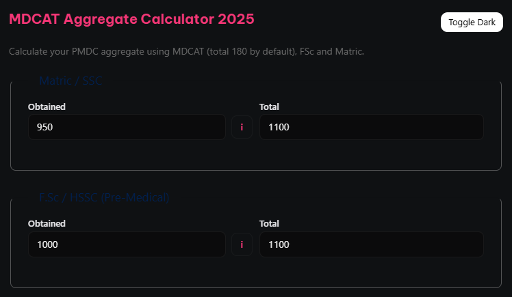The width and height of the screenshot is (512, 297).
Task: Focus the F.Sc Obtained field showing 1000
Action: tap(127, 244)
